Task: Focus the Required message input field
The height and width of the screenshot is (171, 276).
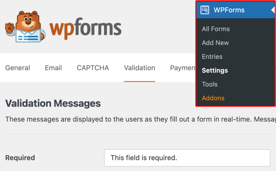Action: pos(187,158)
